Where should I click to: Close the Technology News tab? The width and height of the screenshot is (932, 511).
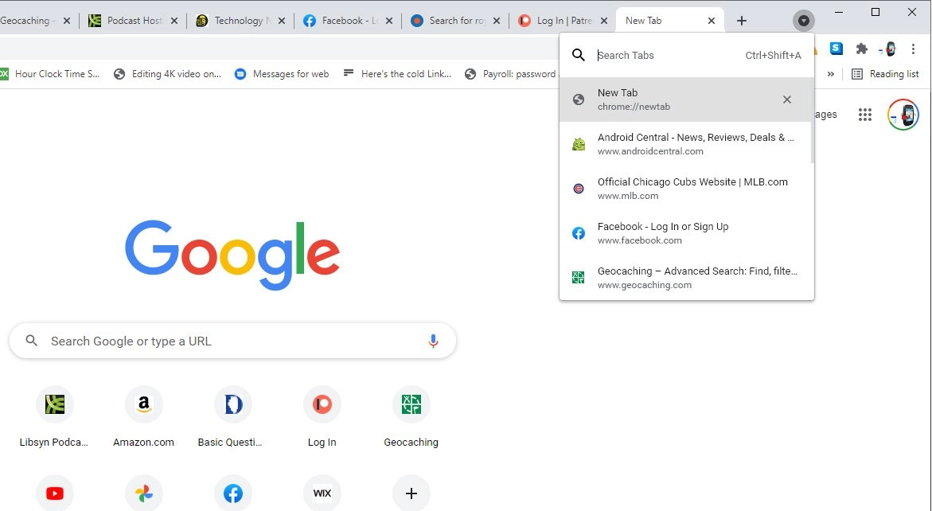pos(282,21)
